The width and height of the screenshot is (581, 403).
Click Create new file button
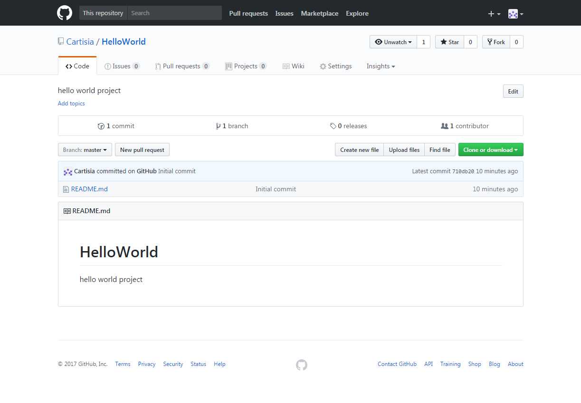[x=359, y=150]
